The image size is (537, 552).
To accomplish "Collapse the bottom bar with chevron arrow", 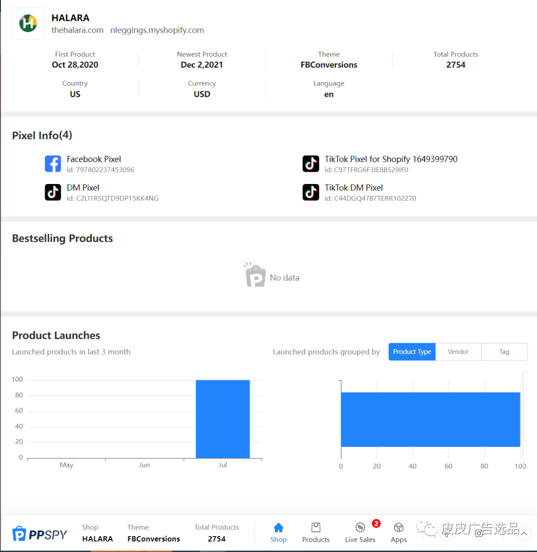I will coord(524,533).
